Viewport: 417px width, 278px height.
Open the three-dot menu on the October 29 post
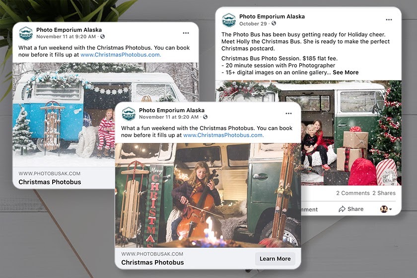(388, 19)
